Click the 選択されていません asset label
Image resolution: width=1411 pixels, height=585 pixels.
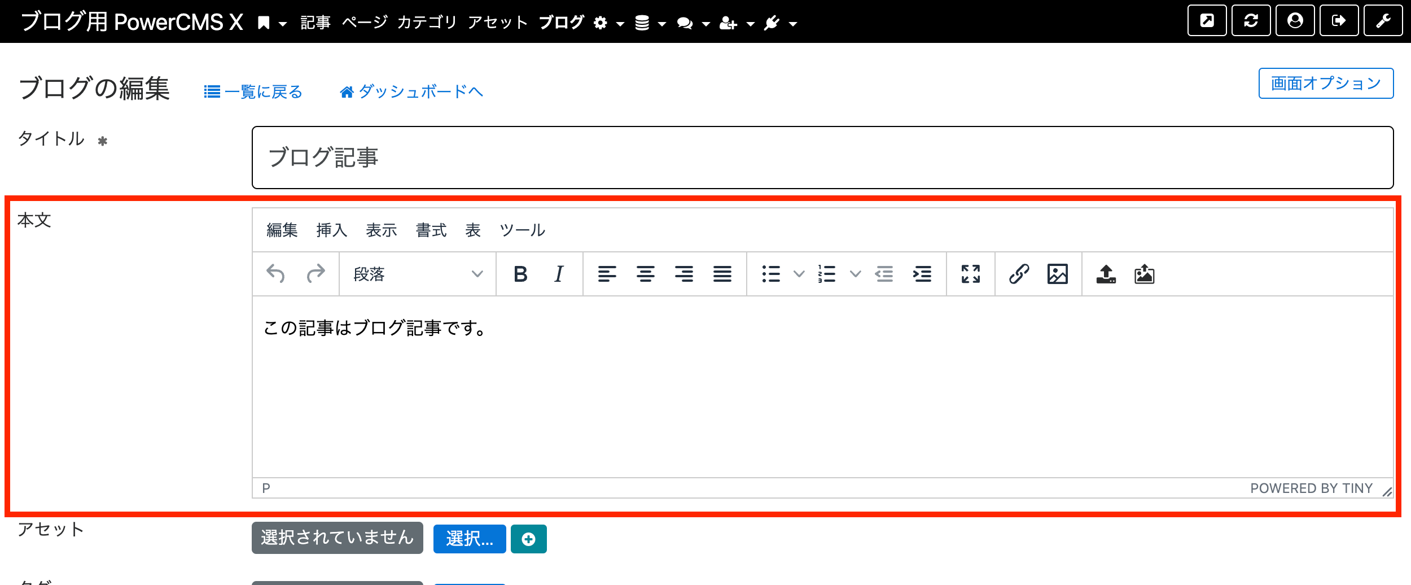[338, 538]
